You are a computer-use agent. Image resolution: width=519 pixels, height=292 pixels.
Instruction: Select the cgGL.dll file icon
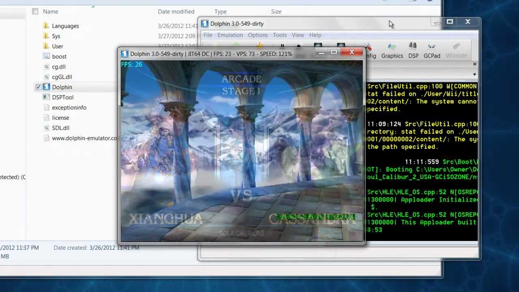[x=46, y=77]
